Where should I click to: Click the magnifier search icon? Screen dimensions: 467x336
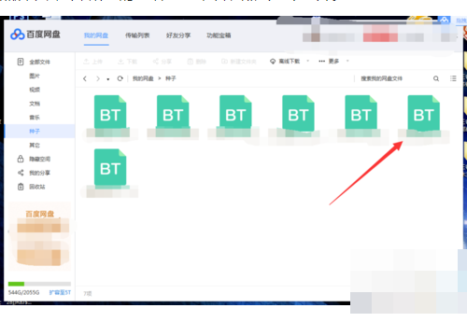[436, 78]
